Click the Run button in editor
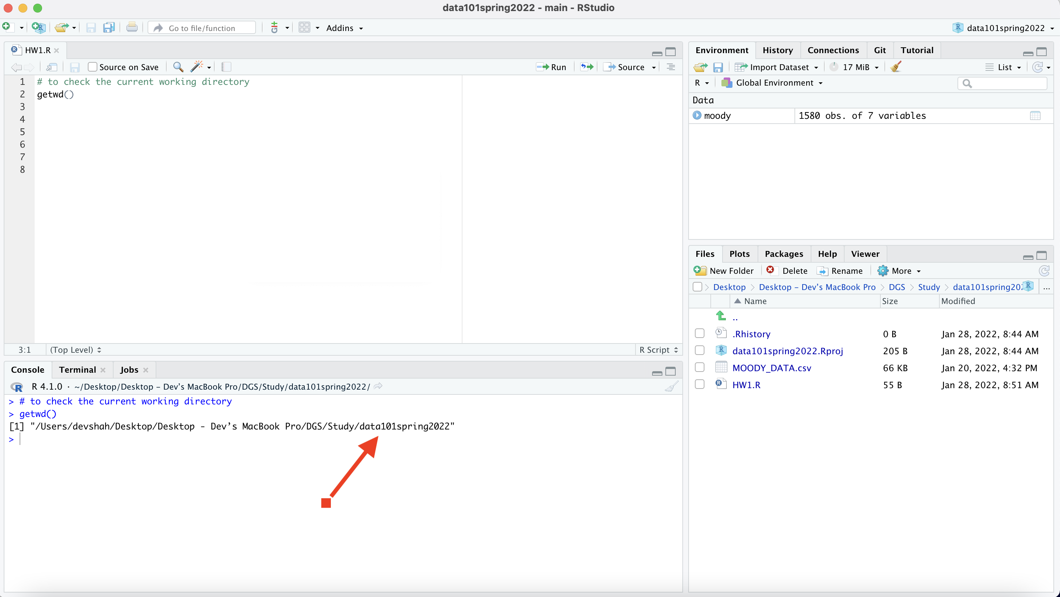1060x597 pixels. tap(552, 67)
